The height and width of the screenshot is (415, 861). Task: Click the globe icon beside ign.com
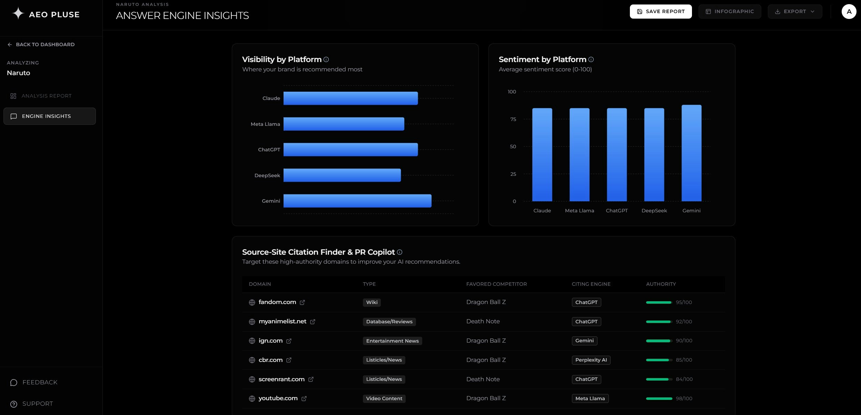pyautogui.click(x=252, y=341)
